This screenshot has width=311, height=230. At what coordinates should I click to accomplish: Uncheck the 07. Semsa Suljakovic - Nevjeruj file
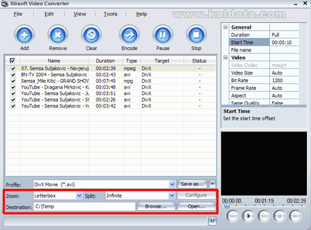click(x=13, y=69)
